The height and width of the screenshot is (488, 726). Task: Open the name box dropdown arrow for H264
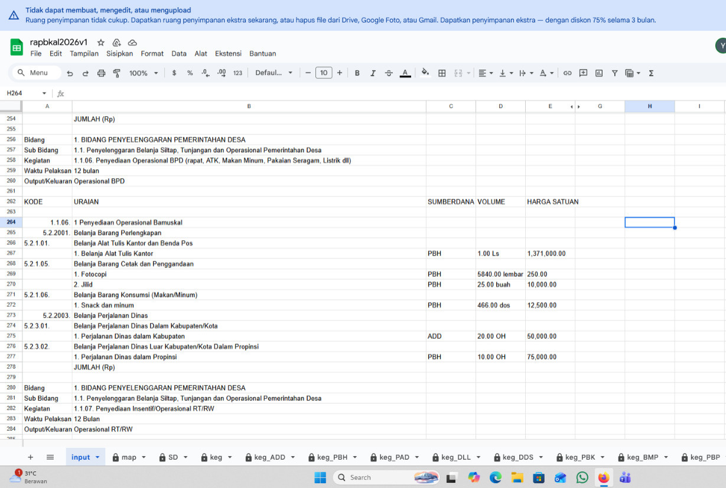point(44,93)
